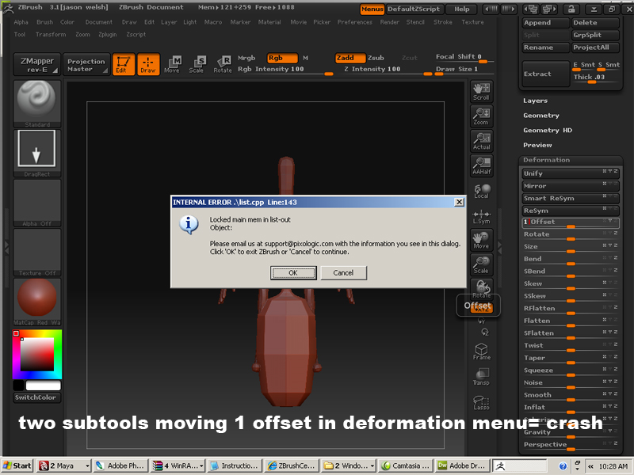Viewport: 634px width, 475px height.
Task: Expand the Layers subpalette
Action: (536, 101)
